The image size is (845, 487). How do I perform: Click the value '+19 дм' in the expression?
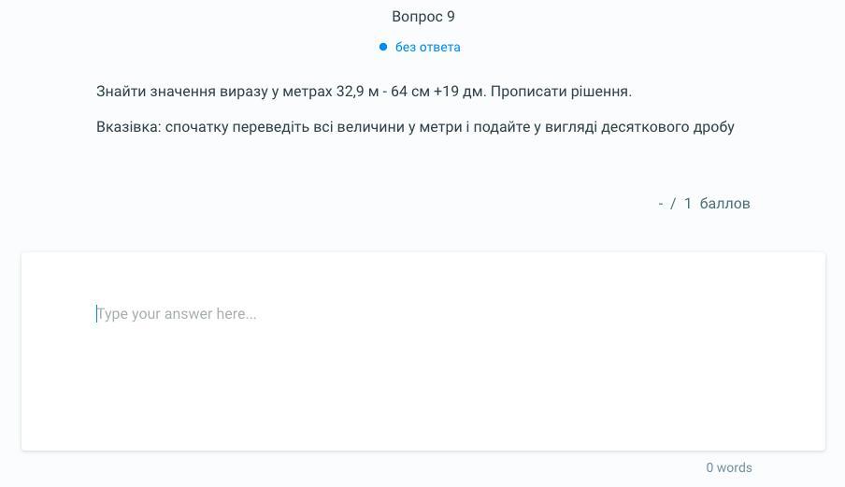(459, 92)
